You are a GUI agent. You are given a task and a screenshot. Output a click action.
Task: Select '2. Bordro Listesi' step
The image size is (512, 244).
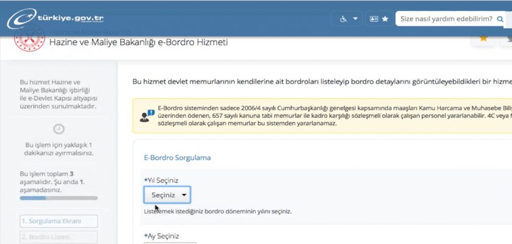click(59, 237)
